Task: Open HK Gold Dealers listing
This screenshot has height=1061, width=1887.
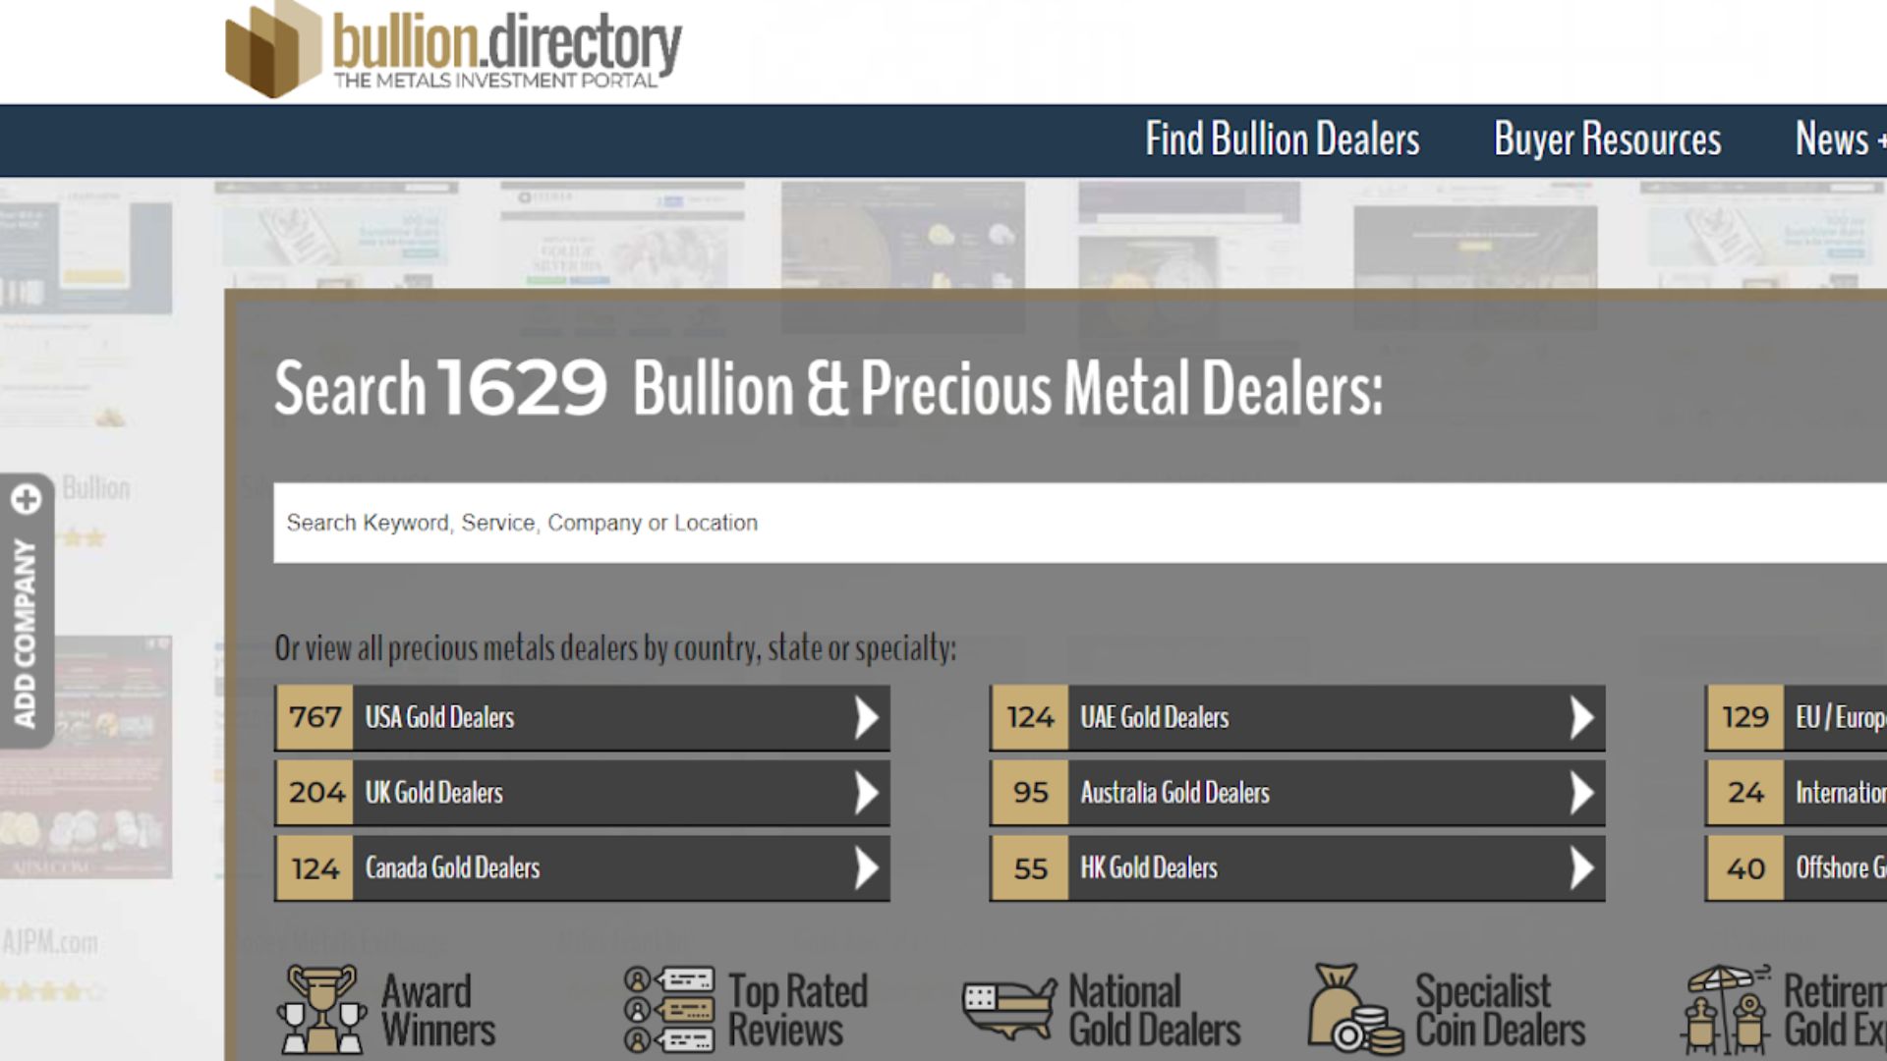Action: (1297, 868)
